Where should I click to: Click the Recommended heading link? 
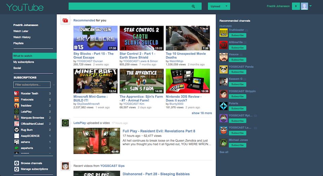(84, 21)
